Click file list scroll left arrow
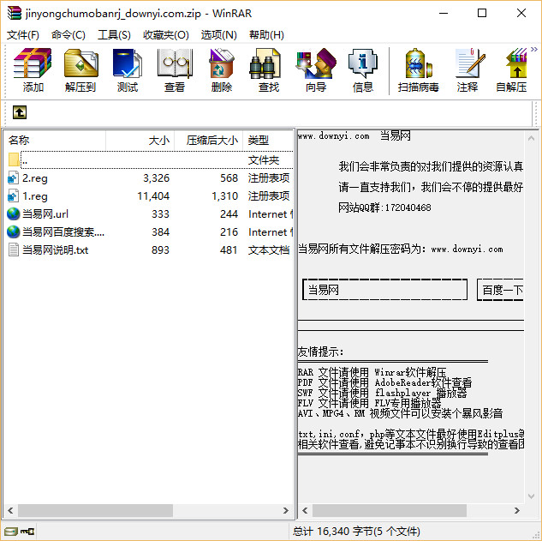Screen dimensions: 542x541 10,510
